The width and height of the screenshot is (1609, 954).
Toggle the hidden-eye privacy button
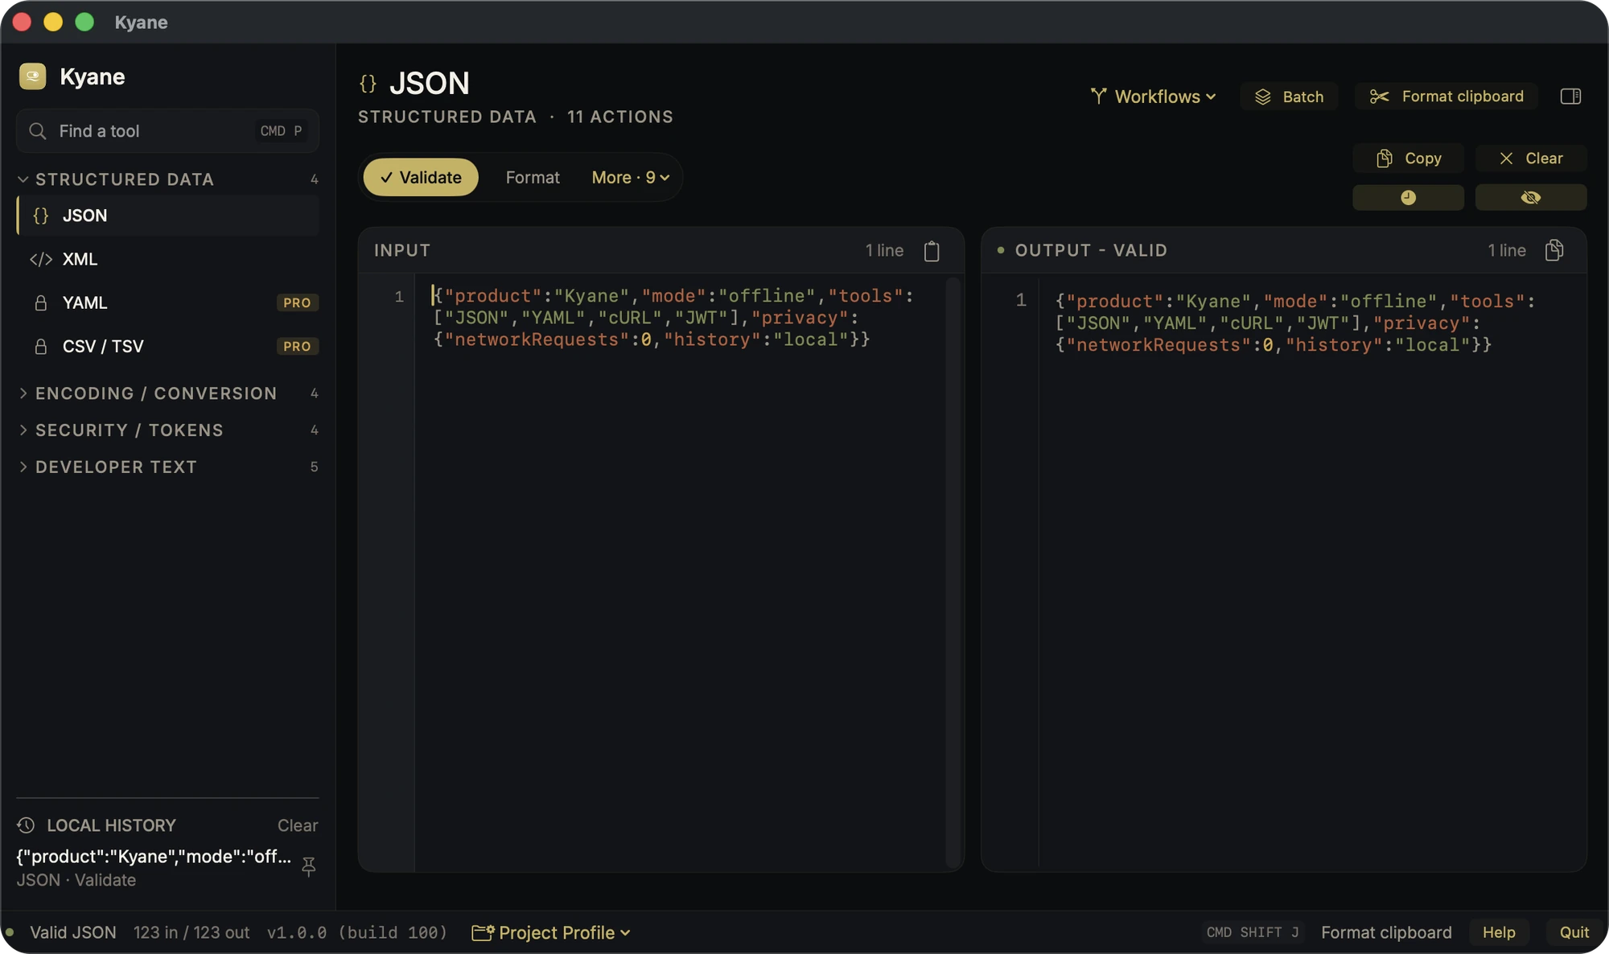[x=1530, y=197]
